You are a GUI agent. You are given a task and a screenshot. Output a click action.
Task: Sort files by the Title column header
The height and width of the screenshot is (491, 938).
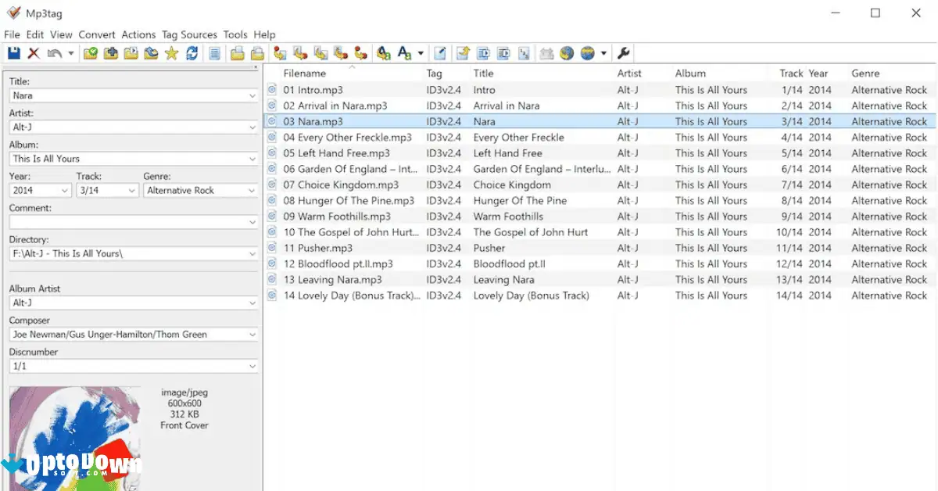pyautogui.click(x=483, y=73)
